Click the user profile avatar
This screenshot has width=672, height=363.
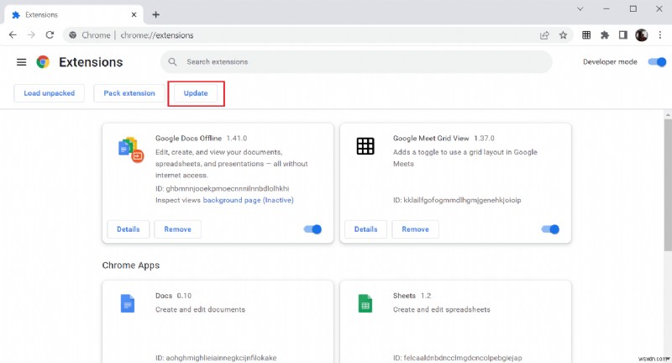(642, 35)
